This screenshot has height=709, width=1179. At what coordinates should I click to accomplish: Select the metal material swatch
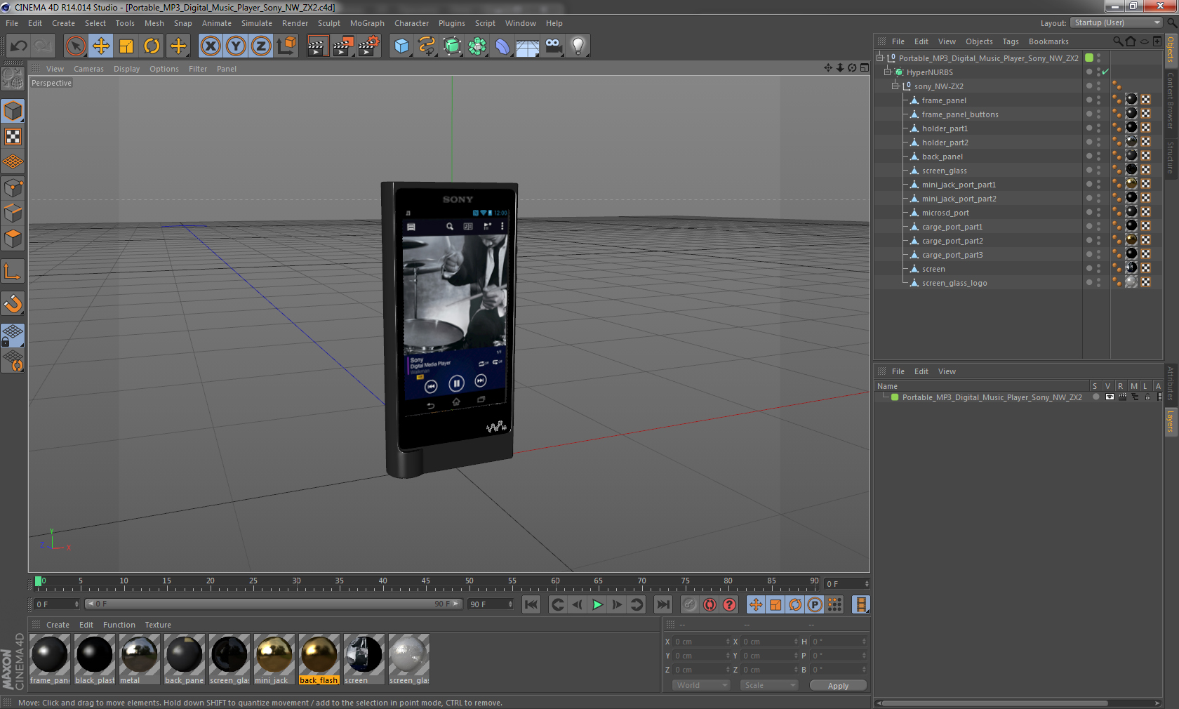click(x=140, y=659)
